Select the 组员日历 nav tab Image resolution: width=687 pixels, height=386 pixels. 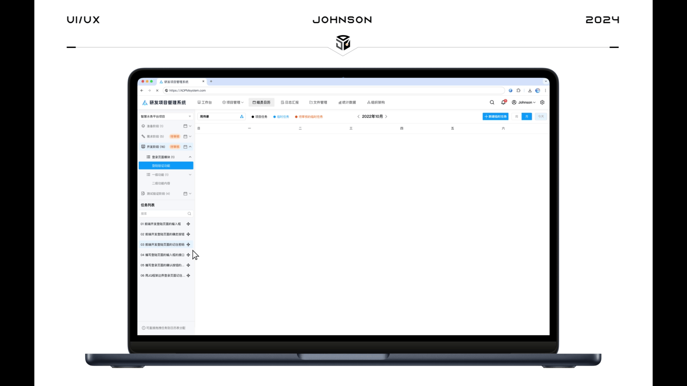[262, 103]
